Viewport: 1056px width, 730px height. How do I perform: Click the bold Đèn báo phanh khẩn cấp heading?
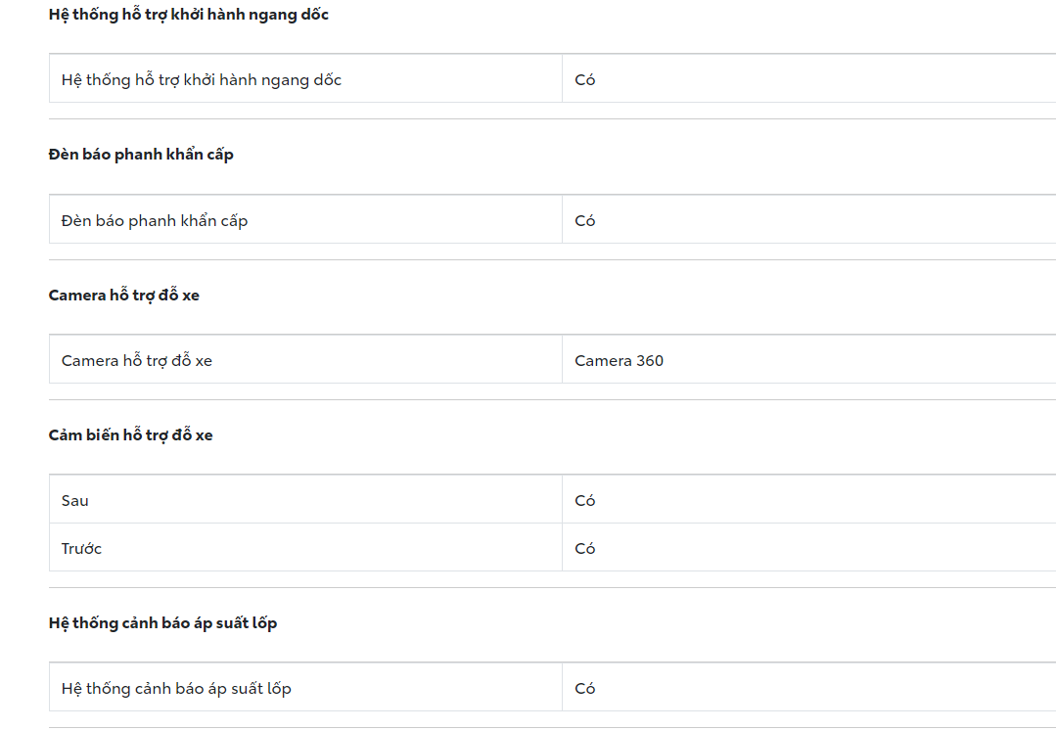click(x=141, y=155)
